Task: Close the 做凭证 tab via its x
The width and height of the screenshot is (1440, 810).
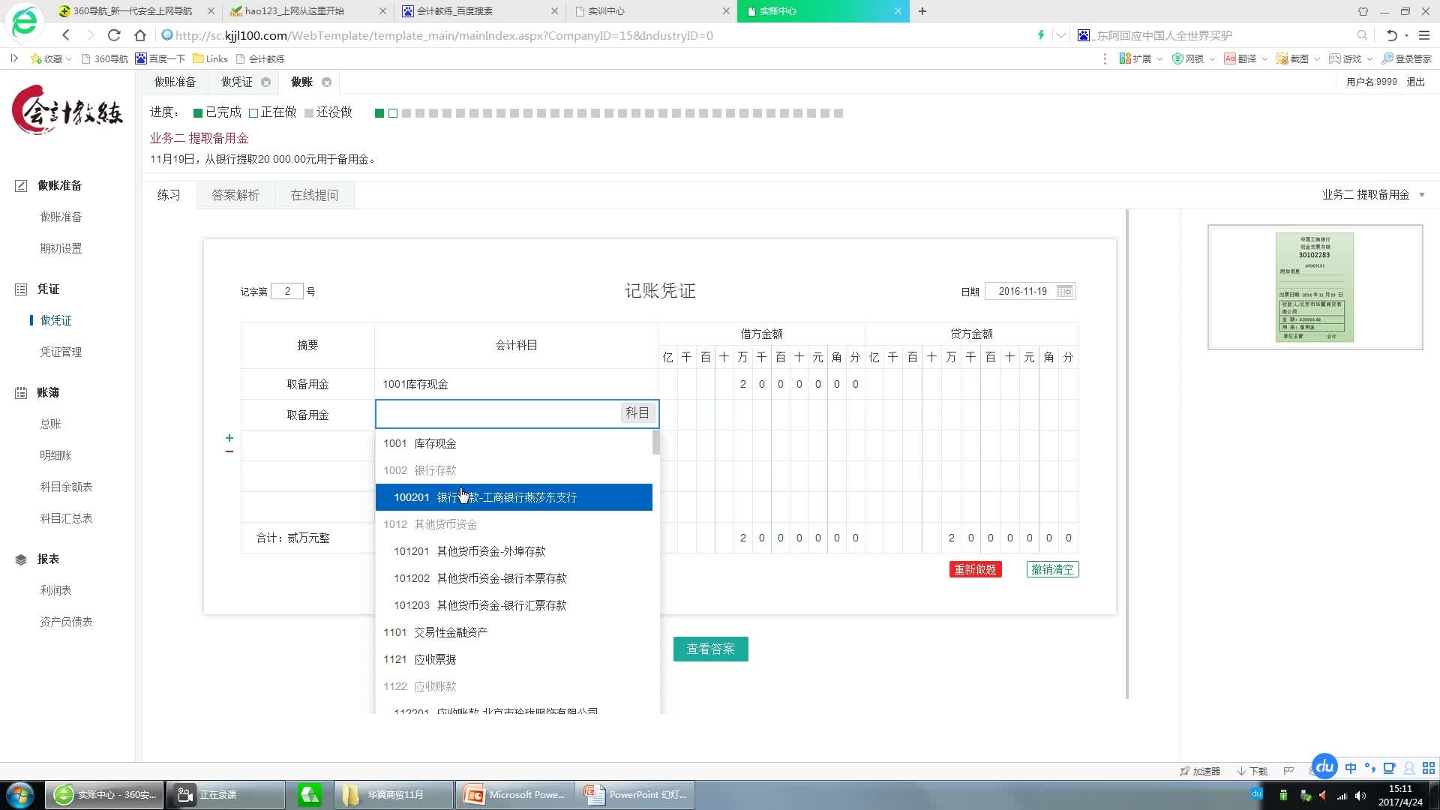Action: pyautogui.click(x=265, y=82)
